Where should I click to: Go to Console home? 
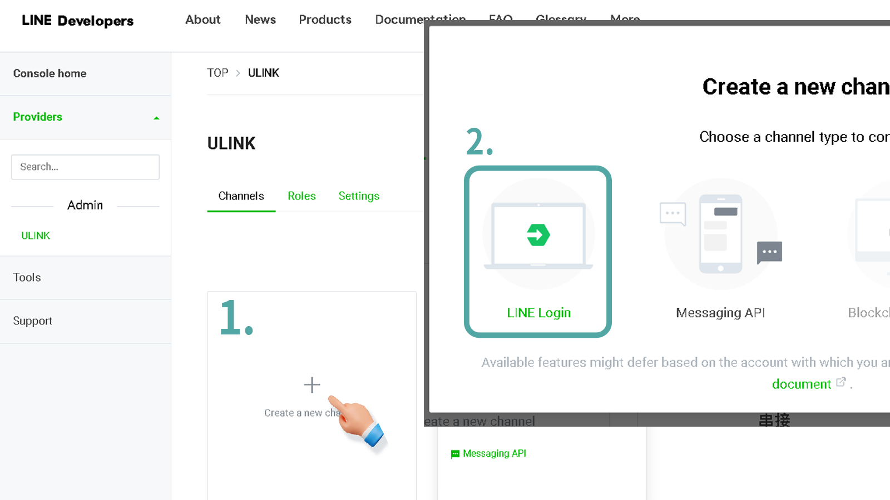pos(50,73)
